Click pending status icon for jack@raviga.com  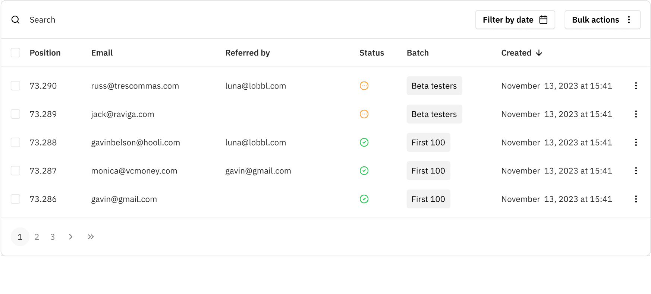(x=364, y=114)
